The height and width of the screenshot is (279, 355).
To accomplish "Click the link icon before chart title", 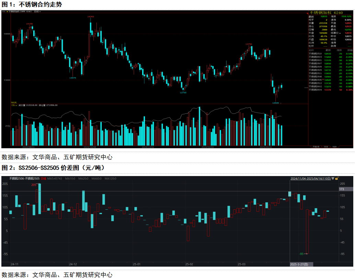I will click(3, 12).
